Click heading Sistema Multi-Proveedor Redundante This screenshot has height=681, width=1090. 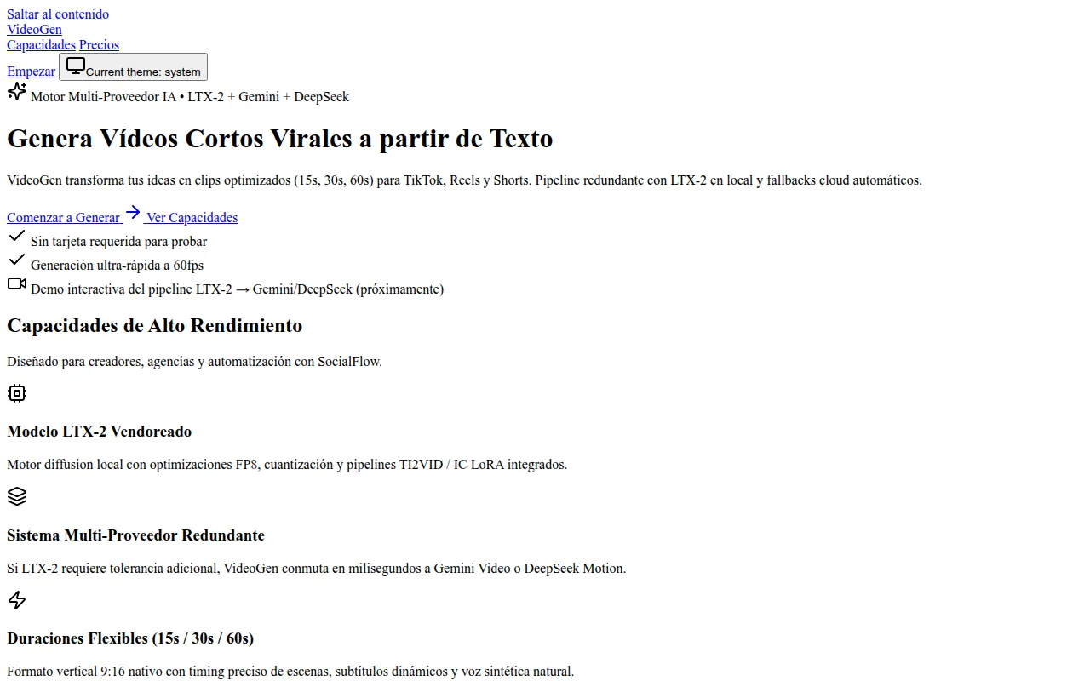tap(135, 535)
